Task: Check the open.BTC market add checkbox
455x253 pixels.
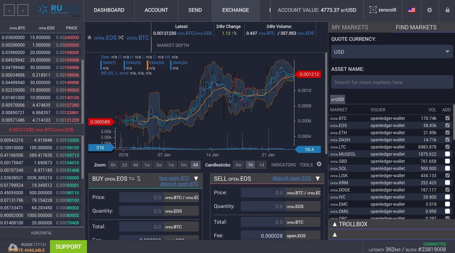Action: coord(447,118)
